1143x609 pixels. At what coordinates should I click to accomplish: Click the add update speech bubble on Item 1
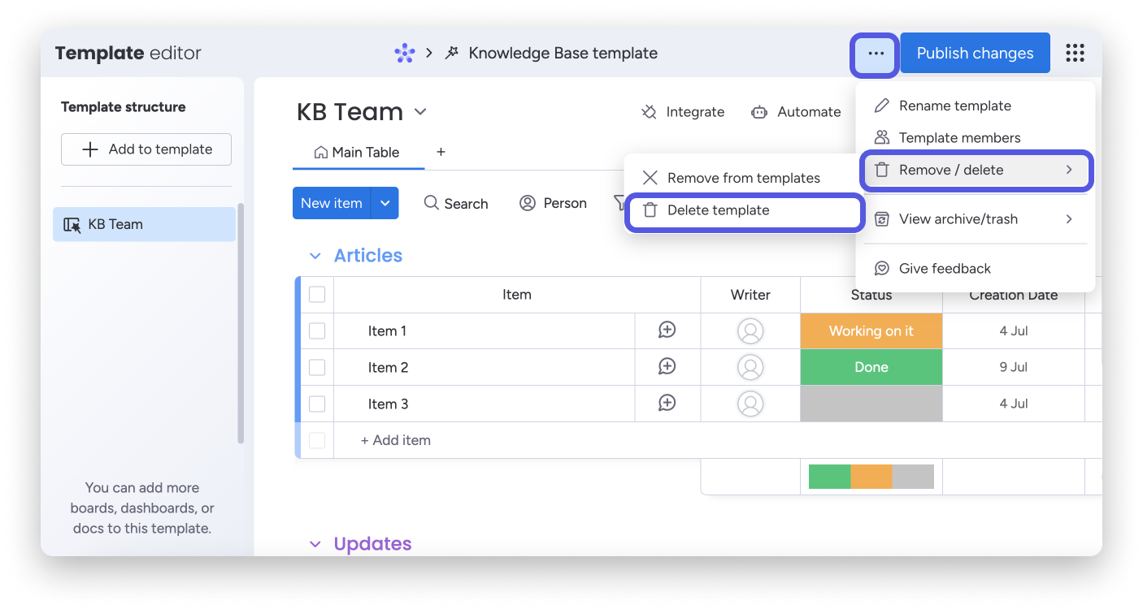[x=667, y=330]
